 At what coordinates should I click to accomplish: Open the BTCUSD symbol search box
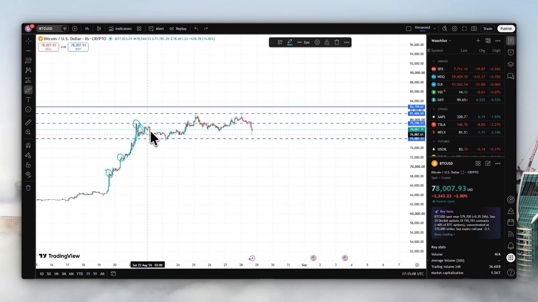click(52, 29)
